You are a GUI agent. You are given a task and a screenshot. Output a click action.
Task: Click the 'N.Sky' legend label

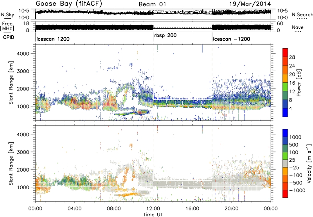tap(7, 14)
